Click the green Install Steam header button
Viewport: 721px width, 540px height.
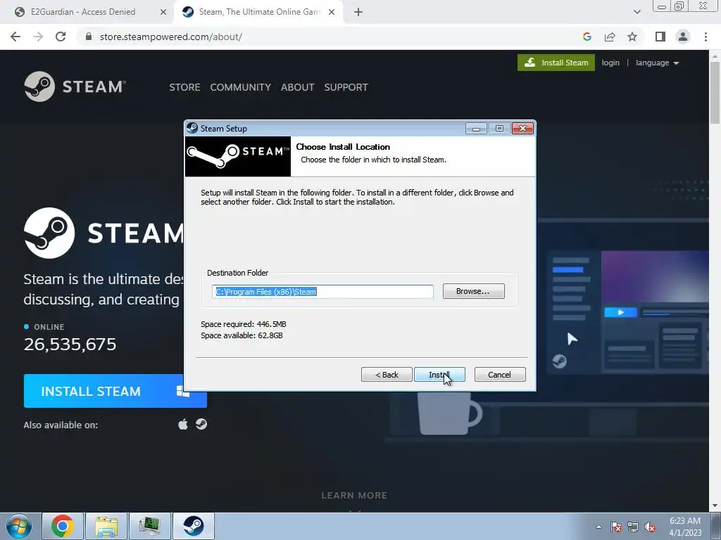(556, 63)
